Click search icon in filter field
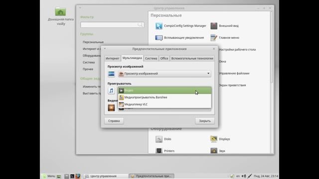 pos(140,25)
